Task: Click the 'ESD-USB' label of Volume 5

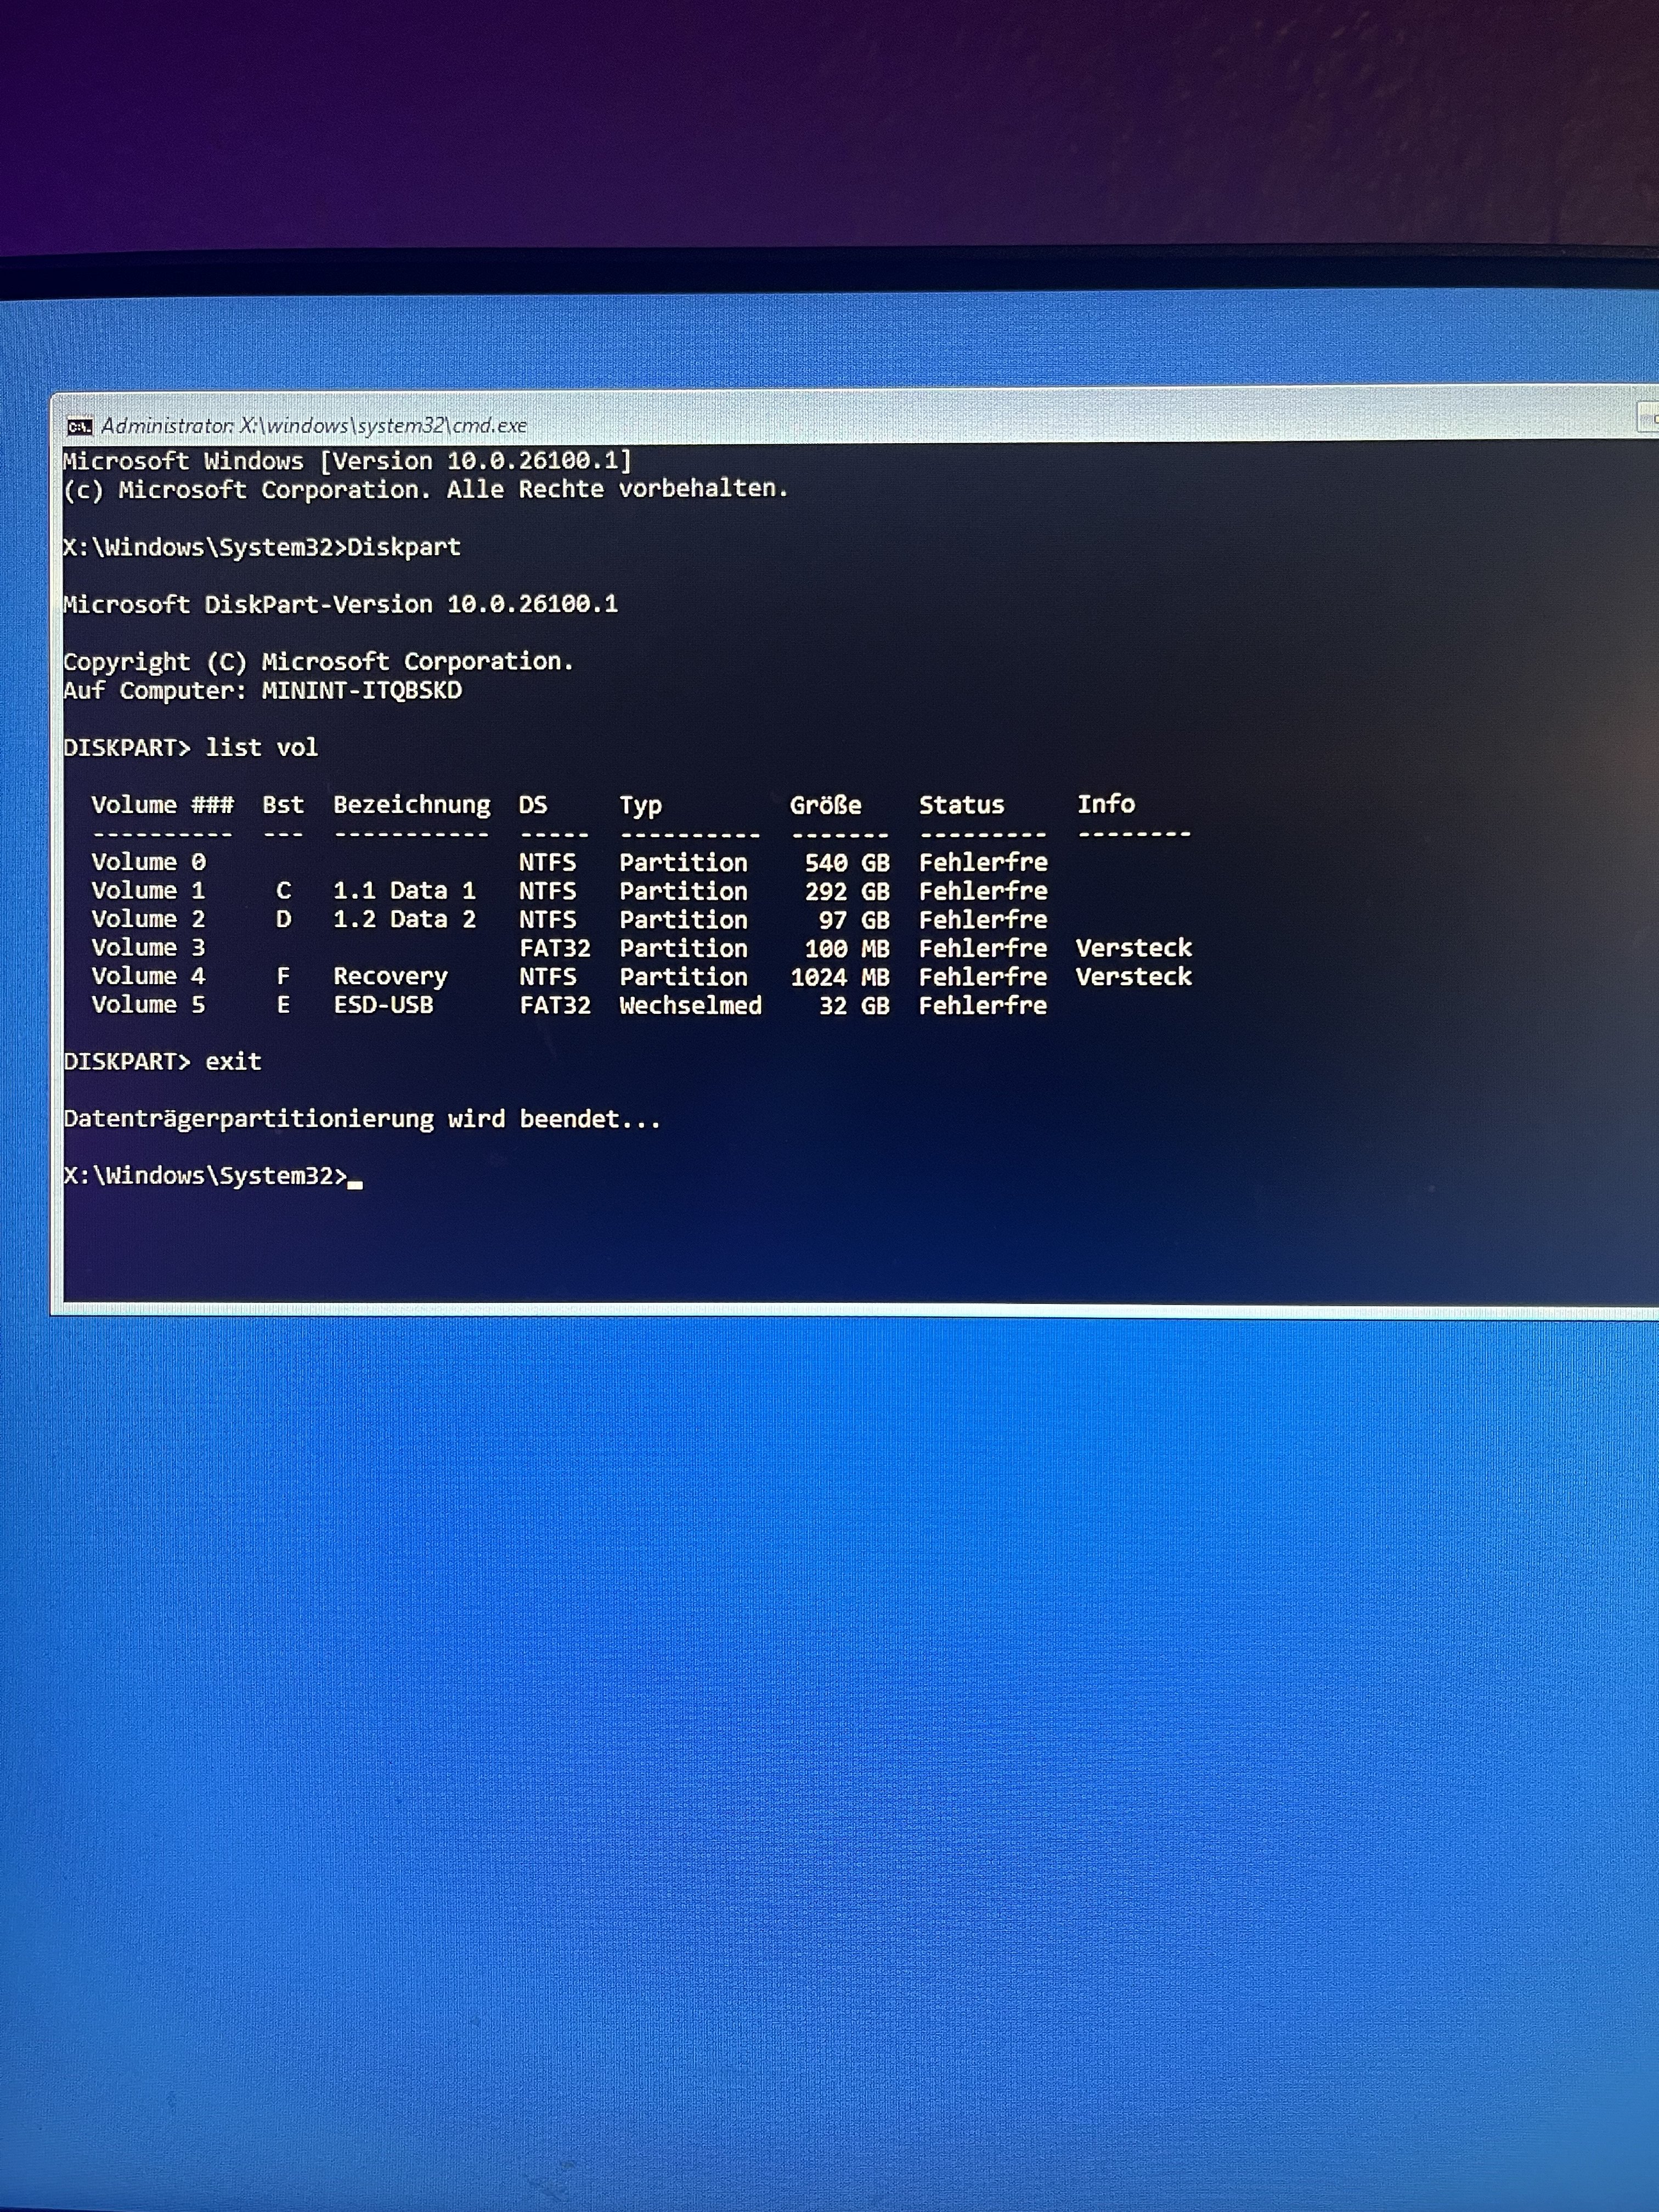Action: 383,1005
